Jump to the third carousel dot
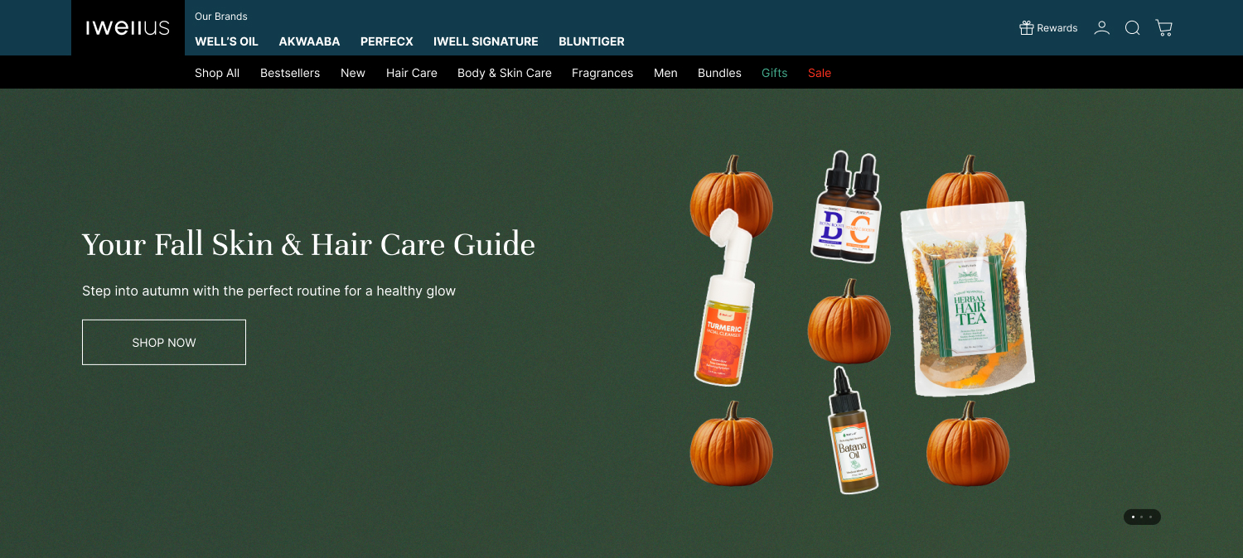Screen dimensions: 1243x558 [x=1150, y=517]
